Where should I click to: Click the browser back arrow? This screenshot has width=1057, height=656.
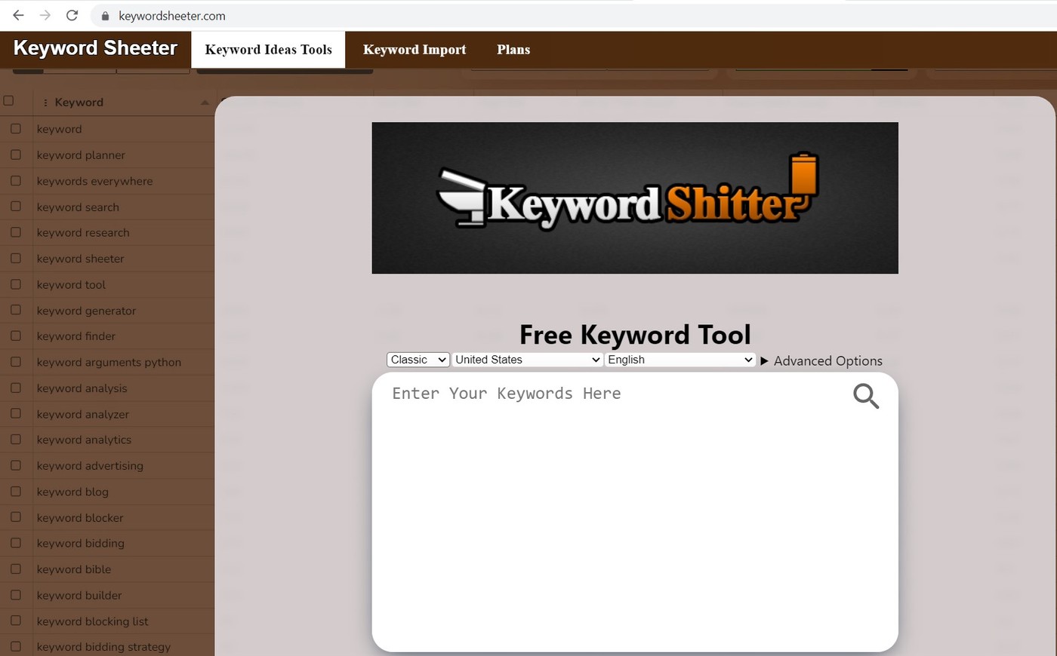coord(18,15)
